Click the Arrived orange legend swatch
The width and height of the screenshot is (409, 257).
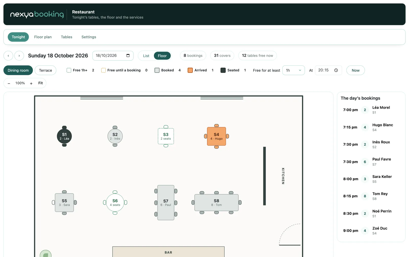point(190,70)
